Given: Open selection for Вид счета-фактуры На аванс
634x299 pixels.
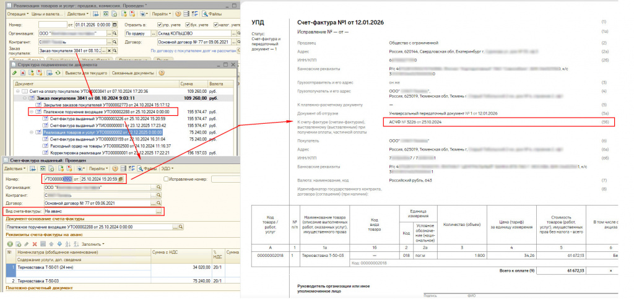Looking at the screenshot, I should pos(159,211).
